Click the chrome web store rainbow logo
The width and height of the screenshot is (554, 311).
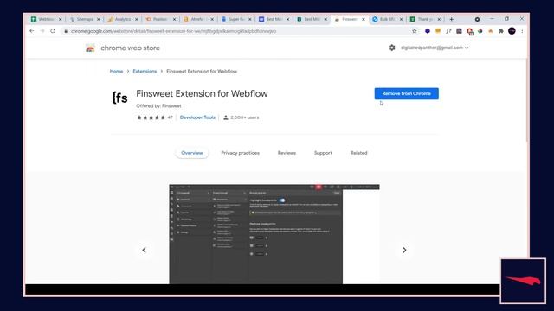pyautogui.click(x=90, y=48)
